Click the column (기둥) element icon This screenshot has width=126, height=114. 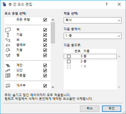(x=8, y=35)
